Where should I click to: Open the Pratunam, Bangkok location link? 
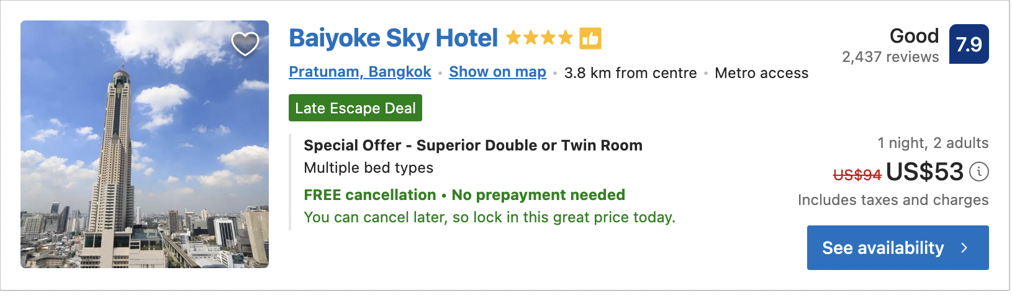(360, 72)
